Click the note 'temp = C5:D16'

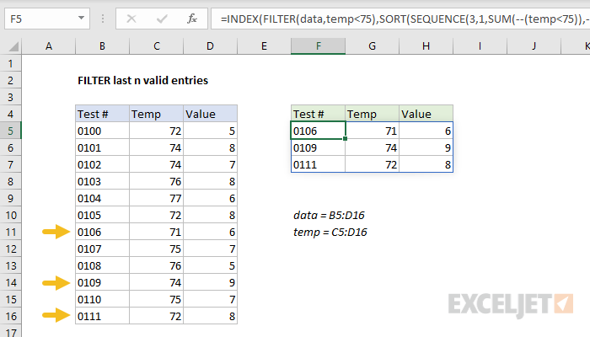330,232
